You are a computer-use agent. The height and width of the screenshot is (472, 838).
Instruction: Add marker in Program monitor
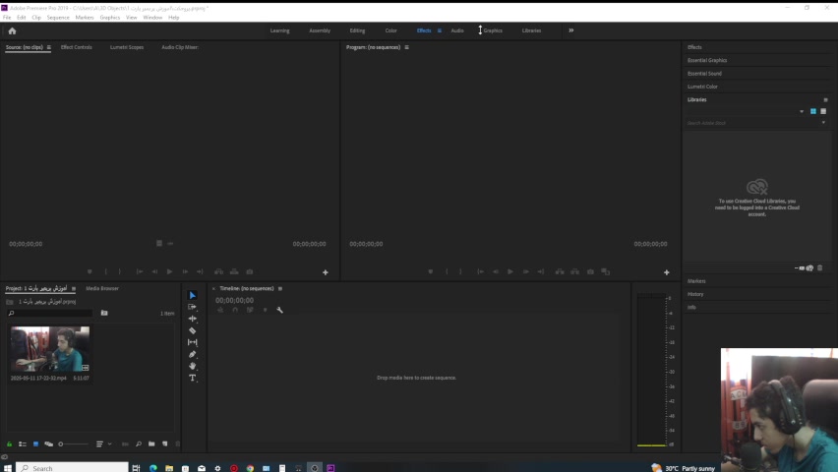pyautogui.click(x=430, y=271)
